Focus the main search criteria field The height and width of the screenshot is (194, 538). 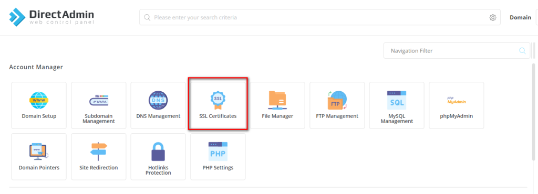320,17
